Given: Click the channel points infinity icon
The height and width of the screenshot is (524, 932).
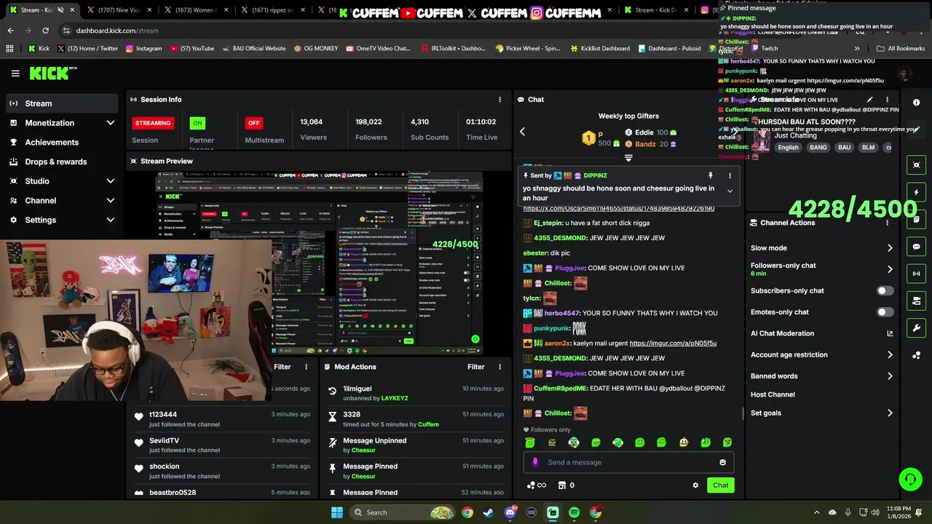Looking at the screenshot, I should [x=541, y=485].
